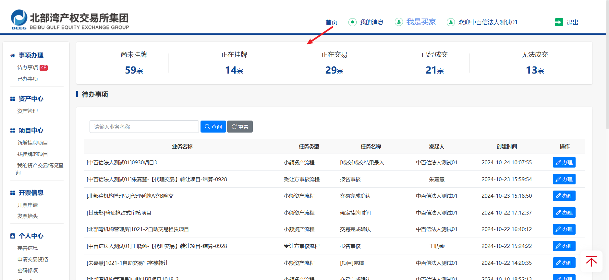This screenshot has height=280, width=609.
Task: Click the home icon beside 事项办理
Action: click(x=13, y=55)
